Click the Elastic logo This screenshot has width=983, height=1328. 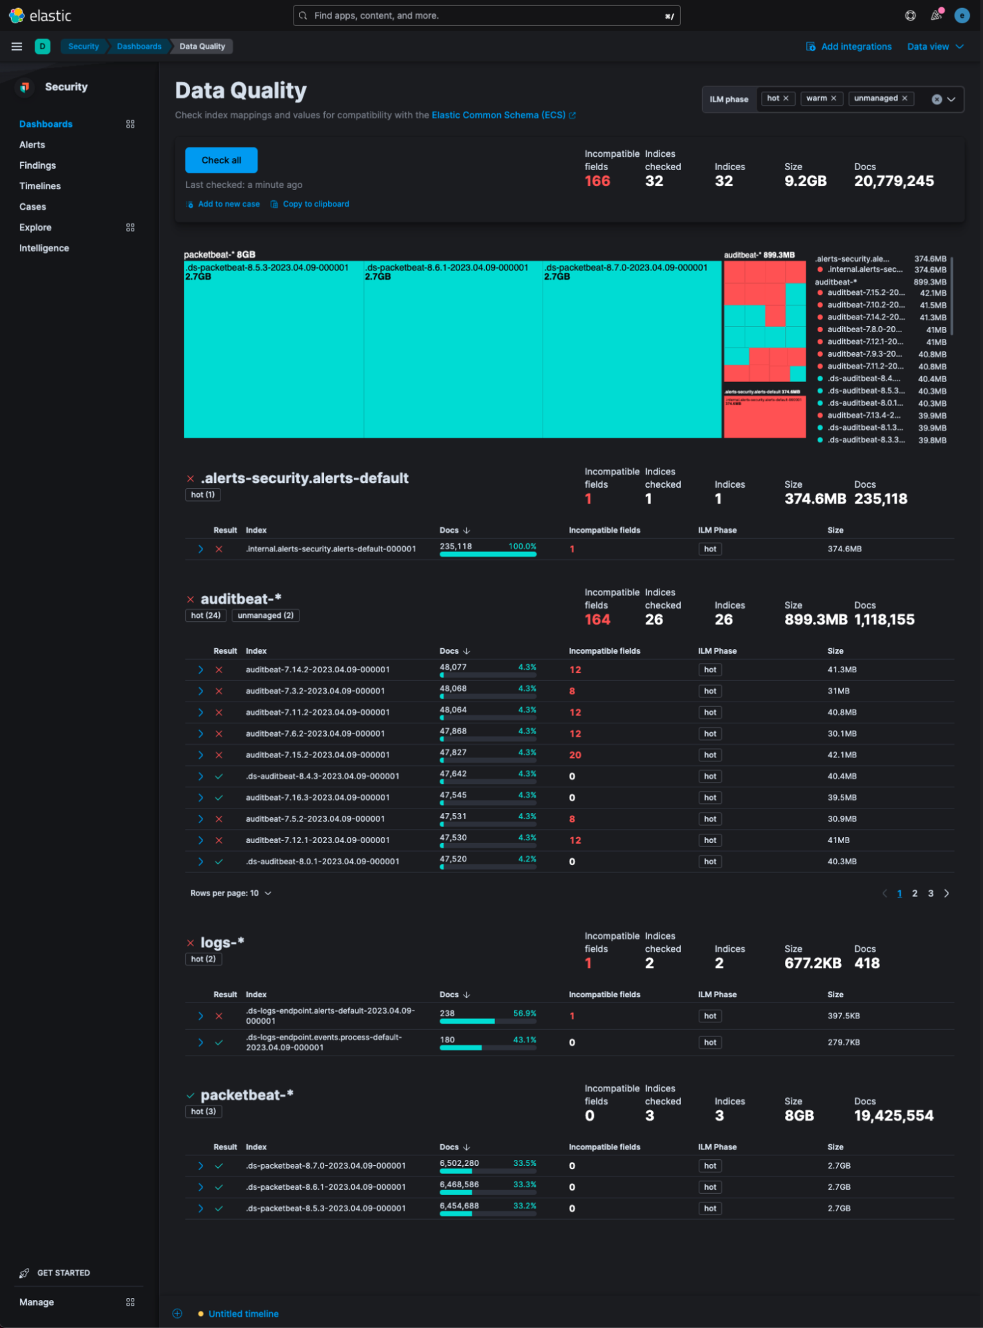click(40, 15)
